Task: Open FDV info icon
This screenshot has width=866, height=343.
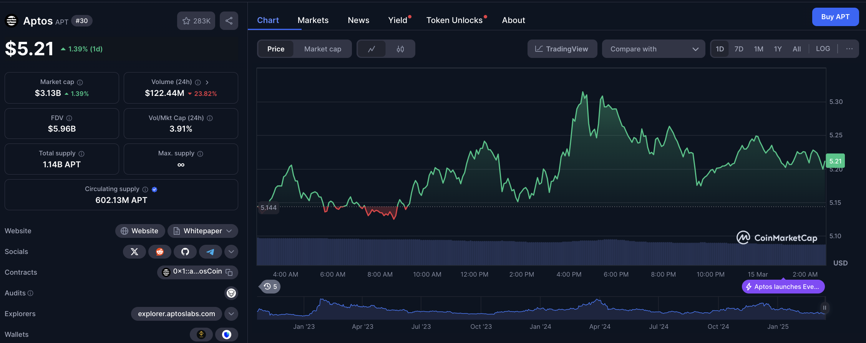Action: click(x=69, y=118)
